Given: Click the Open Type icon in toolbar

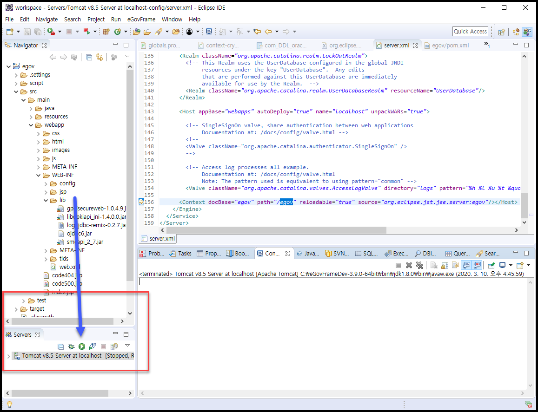Looking at the screenshot, I should [137, 32].
